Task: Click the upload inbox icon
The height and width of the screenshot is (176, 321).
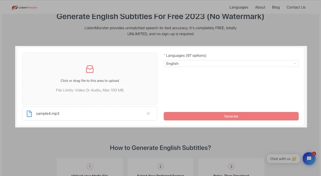Action: [90, 69]
